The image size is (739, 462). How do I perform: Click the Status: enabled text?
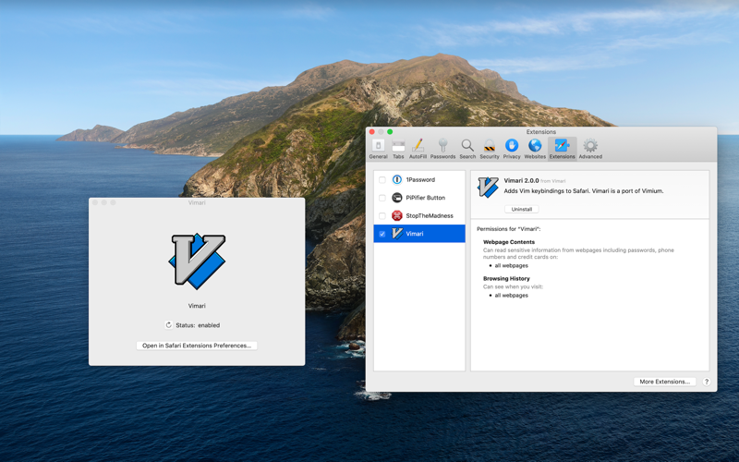point(198,325)
